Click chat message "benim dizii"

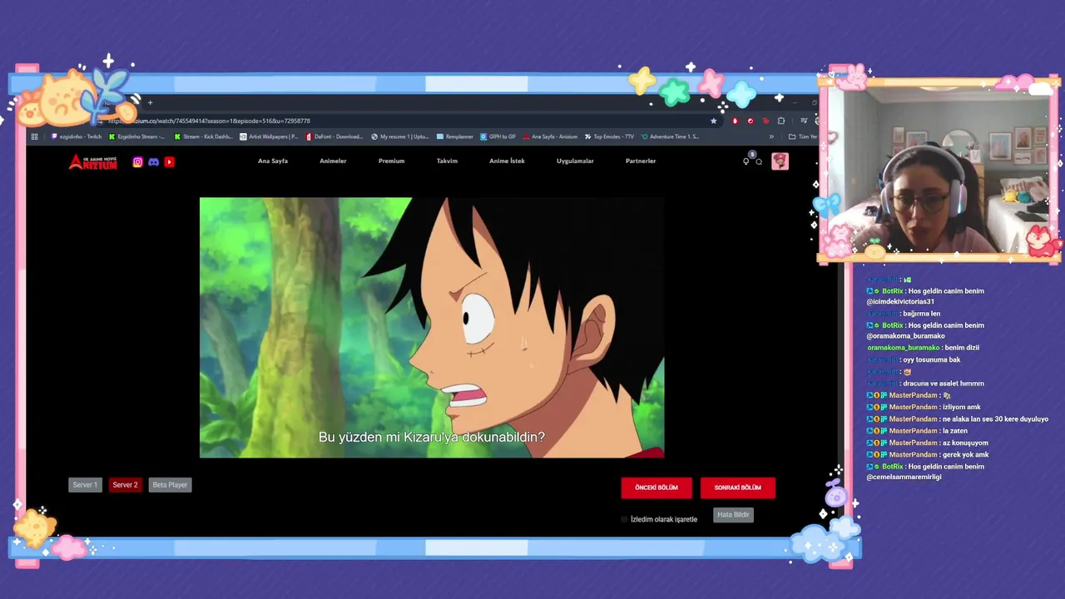pos(963,348)
